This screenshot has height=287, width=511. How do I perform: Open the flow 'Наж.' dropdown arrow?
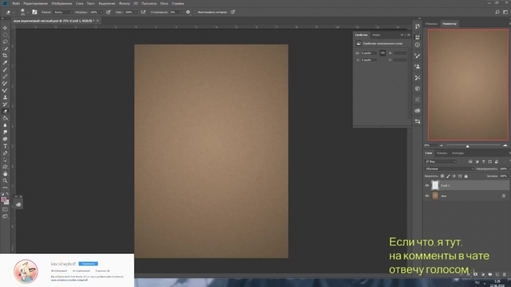point(135,12)
